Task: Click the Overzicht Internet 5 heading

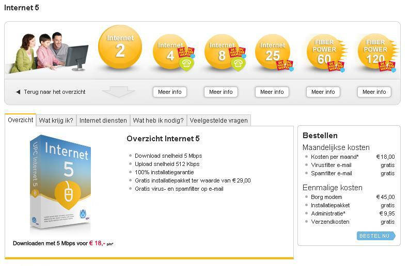Action: point(163,138)
